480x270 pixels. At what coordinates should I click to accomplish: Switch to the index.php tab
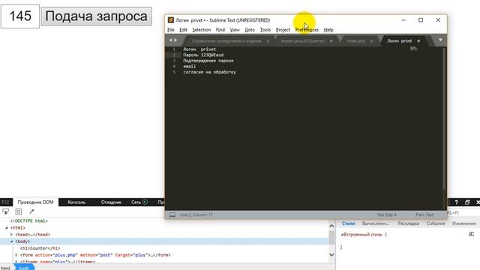(356, 40)
